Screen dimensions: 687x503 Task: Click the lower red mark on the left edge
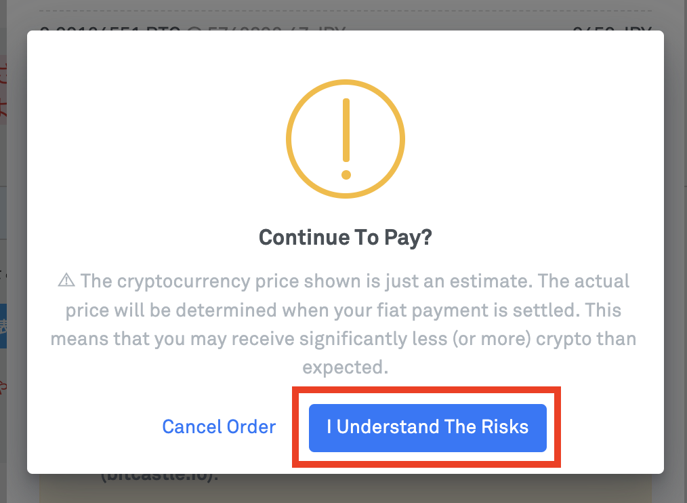pos(3,388)
